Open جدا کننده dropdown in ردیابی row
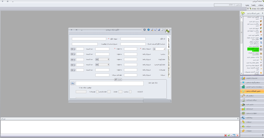 click(73, 54)
